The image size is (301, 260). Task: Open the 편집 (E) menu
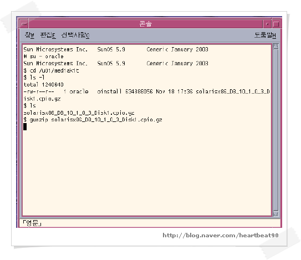pos(48,35)
